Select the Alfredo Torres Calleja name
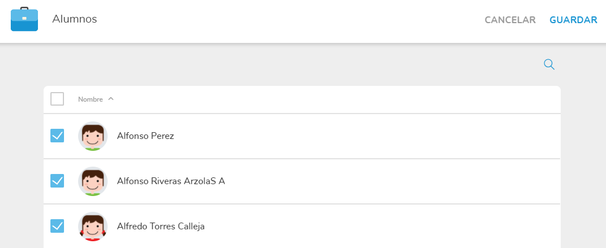This screenshot has height=248, width=606. [x=160, y=227]
